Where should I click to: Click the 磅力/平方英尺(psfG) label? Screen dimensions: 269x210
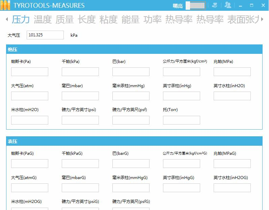tap(131, 202)
